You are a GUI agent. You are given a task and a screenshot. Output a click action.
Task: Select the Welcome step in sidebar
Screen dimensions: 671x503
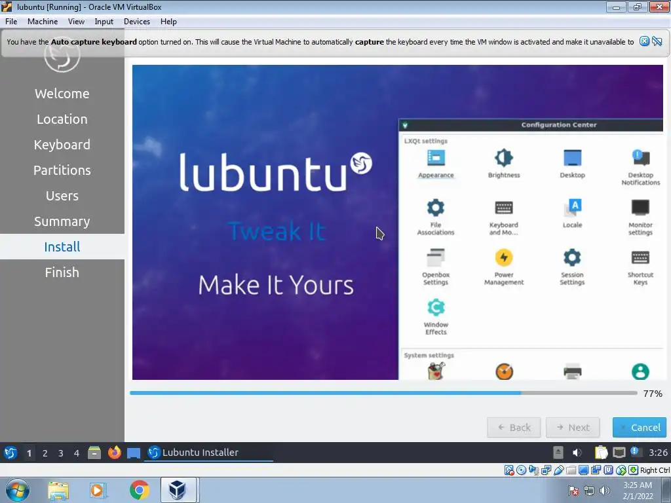click(62, 94)
